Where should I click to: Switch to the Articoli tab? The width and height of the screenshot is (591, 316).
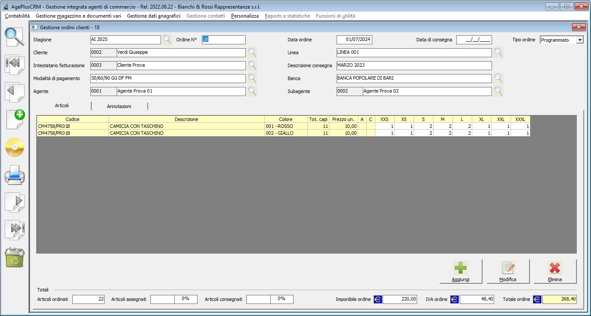[x=62, y=105]
